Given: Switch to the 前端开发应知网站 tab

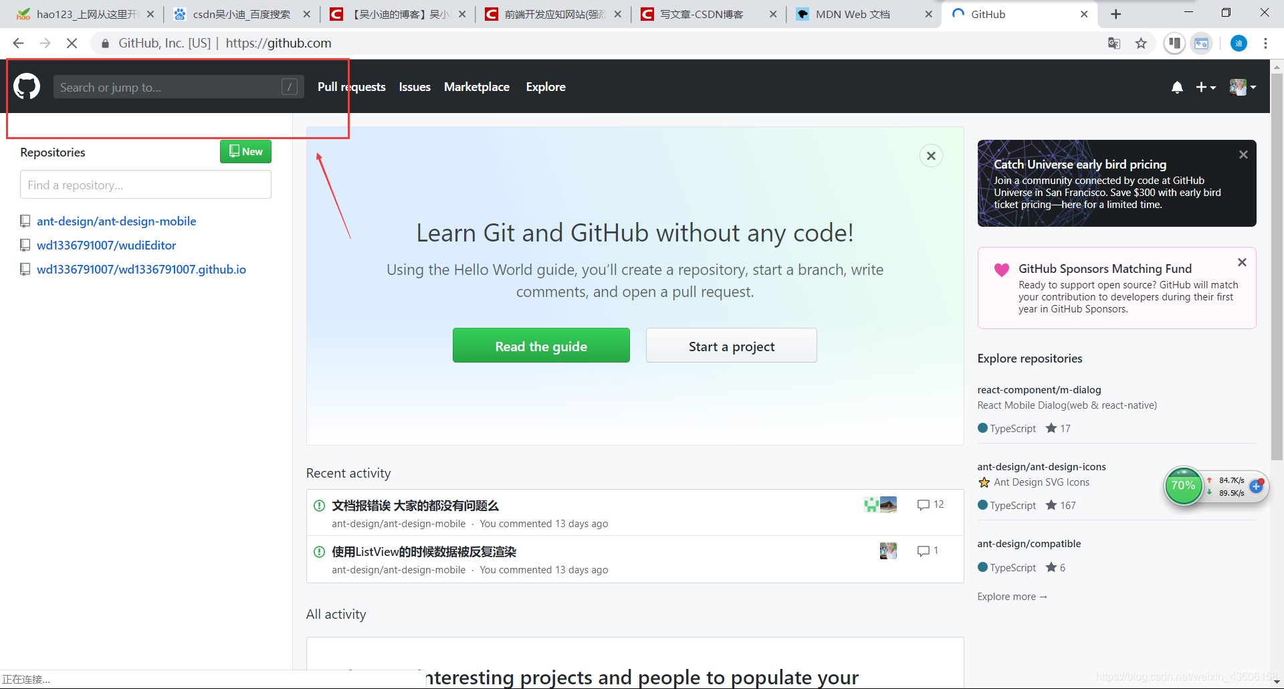Looking at the screenshot, I should coord(553,14).
